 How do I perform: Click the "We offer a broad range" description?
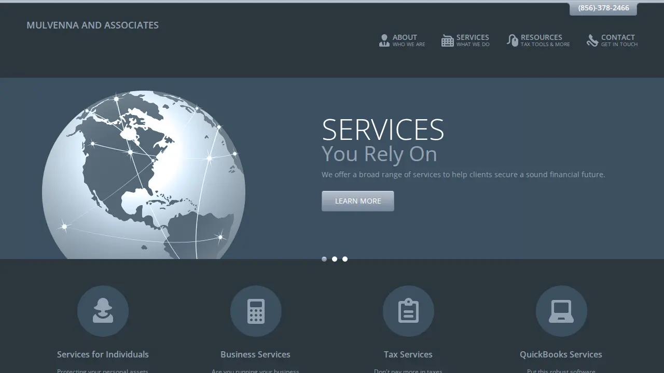tap(463, 175)
